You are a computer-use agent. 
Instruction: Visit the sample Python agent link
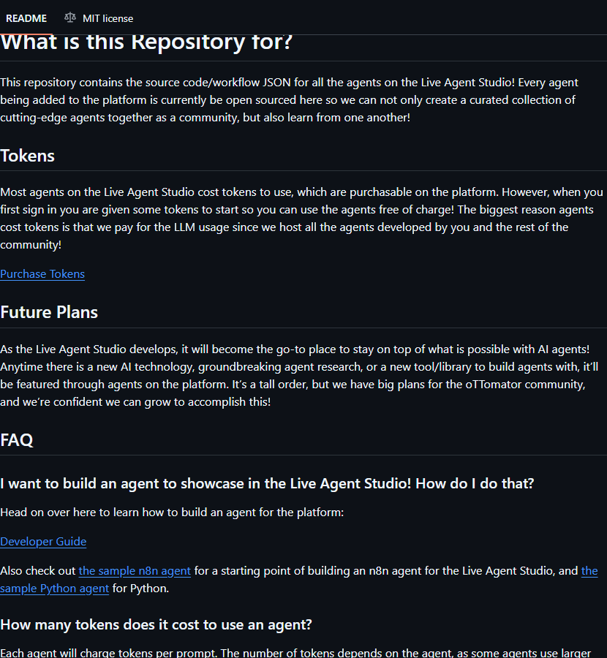(55, 589)
